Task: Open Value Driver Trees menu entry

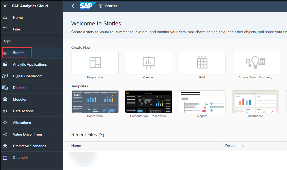Action: 32,134
